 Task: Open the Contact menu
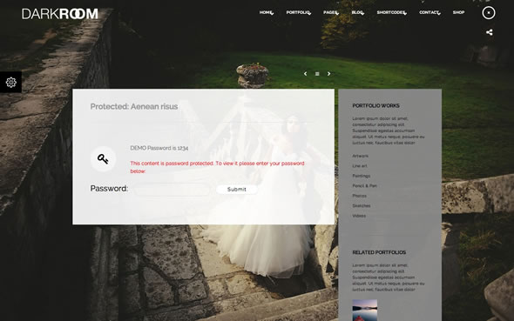429,12
